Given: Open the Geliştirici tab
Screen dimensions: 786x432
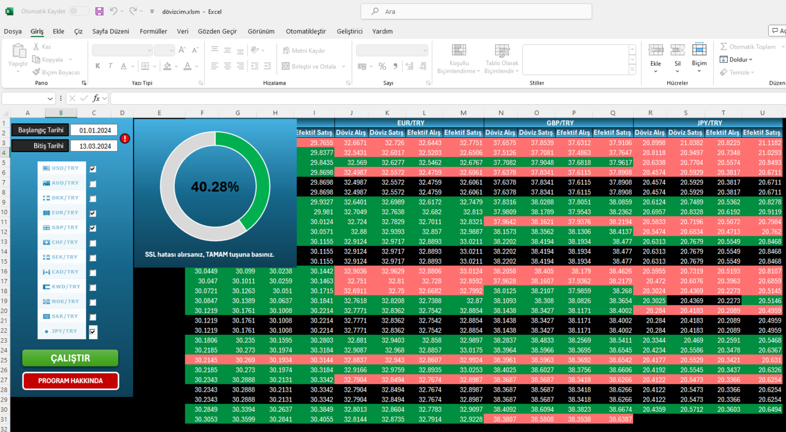Looking at the screenshot, I should (x=350, y=31).
